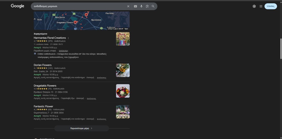Start voice search with microphone
Viewport: 282px width, 139px height.
pos(141,6)
